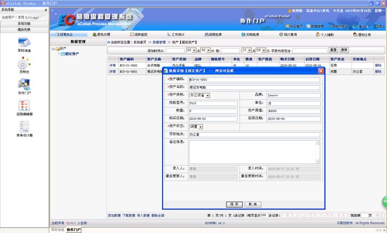
Task: Open 详情 for row ECO-01-0001
Action: 113,72
